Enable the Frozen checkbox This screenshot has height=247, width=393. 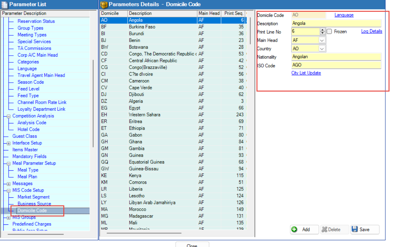click(x=329, y=31)
